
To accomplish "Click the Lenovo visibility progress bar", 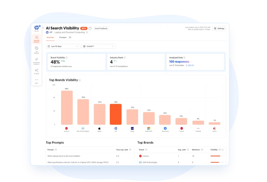I will 217,156.
